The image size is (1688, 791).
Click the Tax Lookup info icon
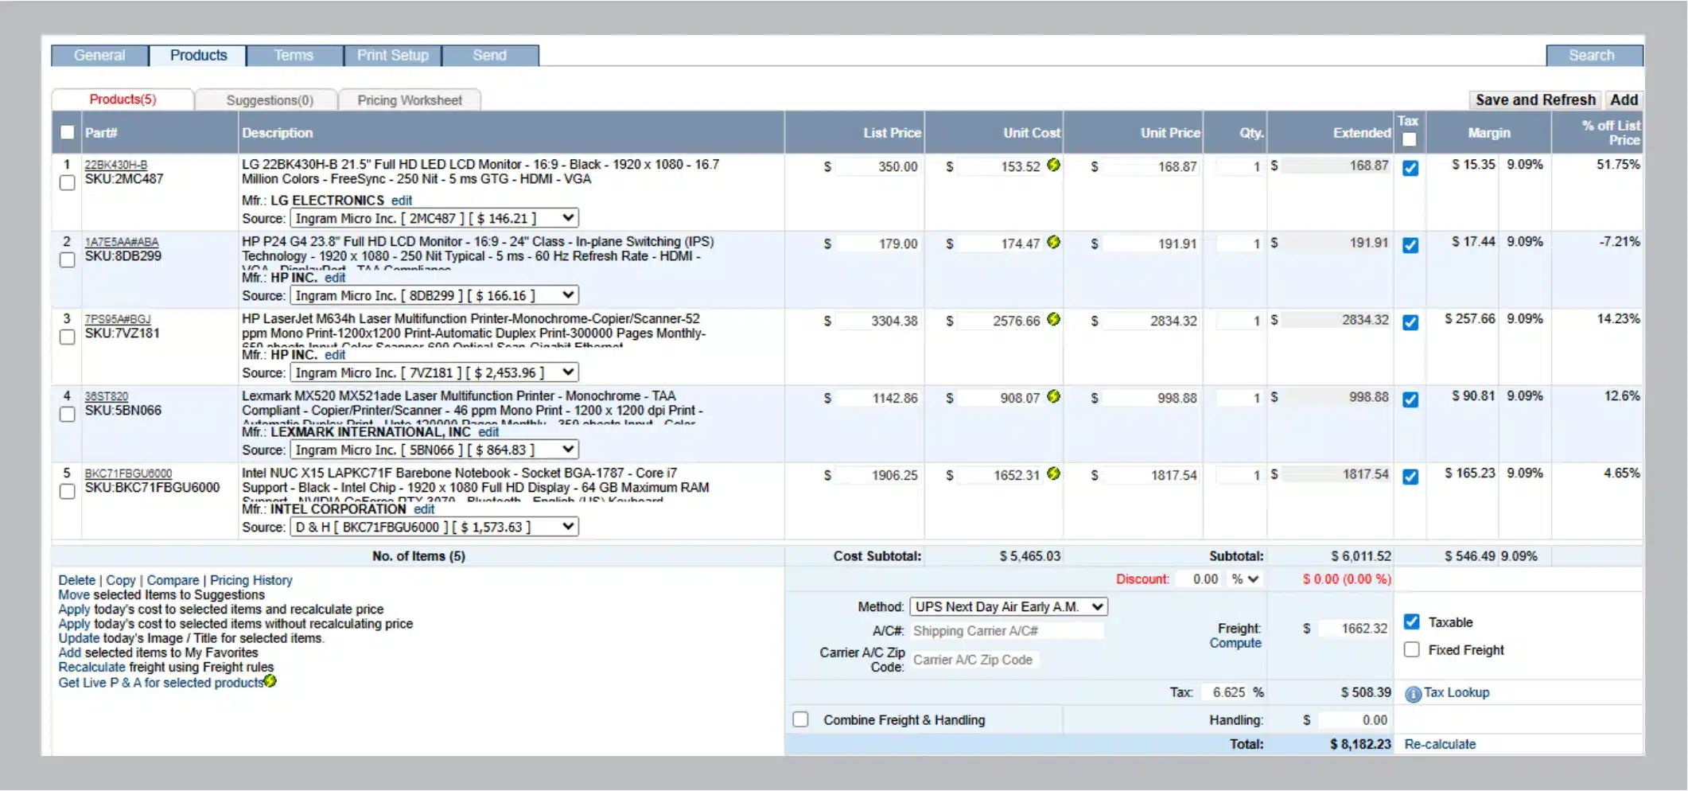pyautogui.click(x=1413, y=694)
